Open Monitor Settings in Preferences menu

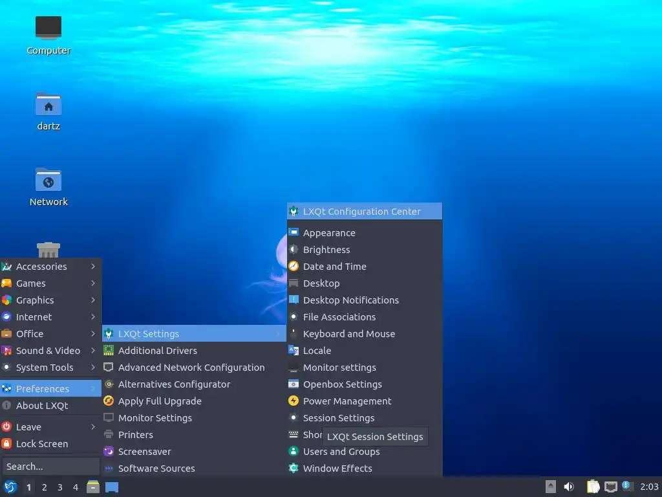(x=194, y=417)
